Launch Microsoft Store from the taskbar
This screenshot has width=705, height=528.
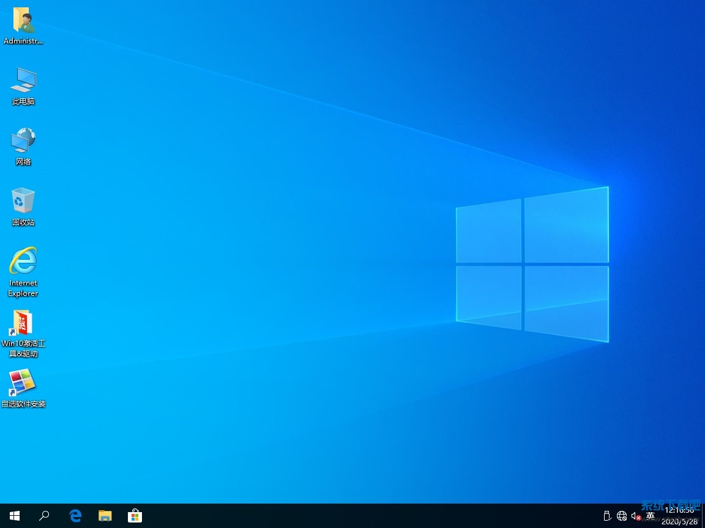click(x=135, y=516)
